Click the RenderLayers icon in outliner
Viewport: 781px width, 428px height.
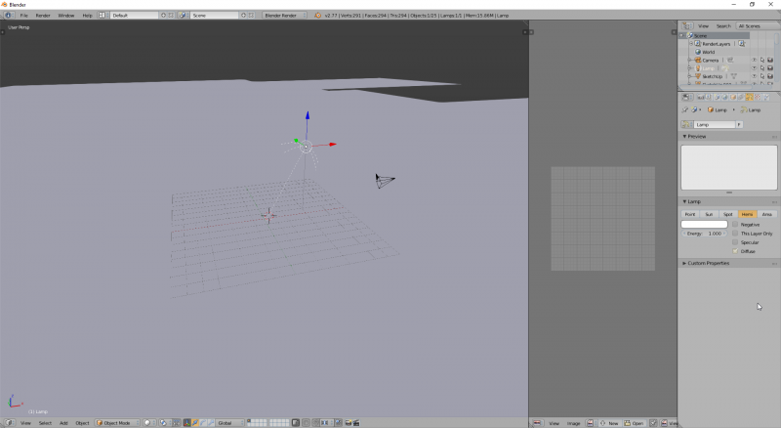(x=698, y=44)
